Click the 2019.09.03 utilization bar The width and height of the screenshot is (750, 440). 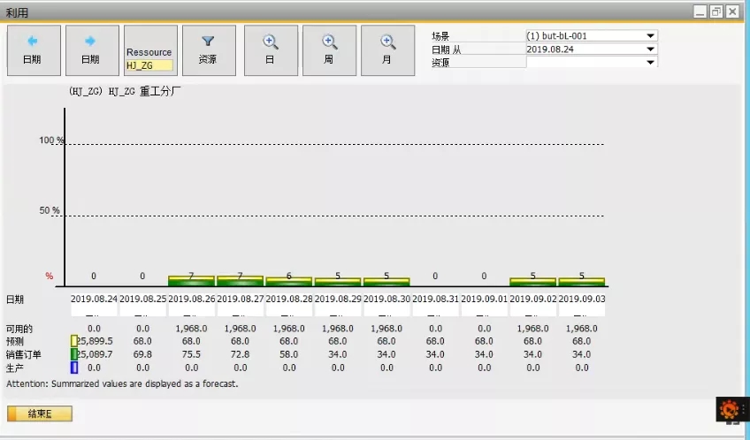click(x=582, y=282)
